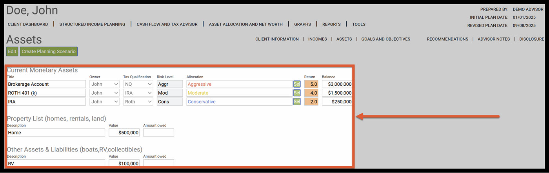The image size is (549, 173).
Task: Open Cash Flow and Tax Advisor
Action: (x=167, y=24)
